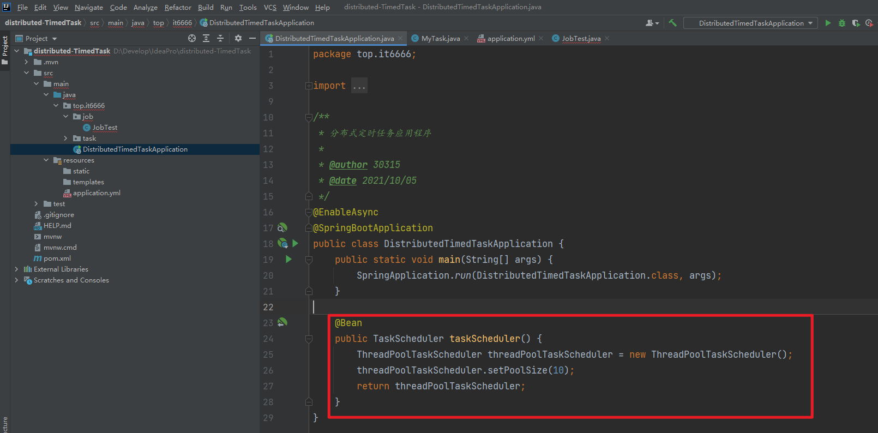Open Project panel settings gear
This screenshot has height=433, width=878.
(238, 38)
